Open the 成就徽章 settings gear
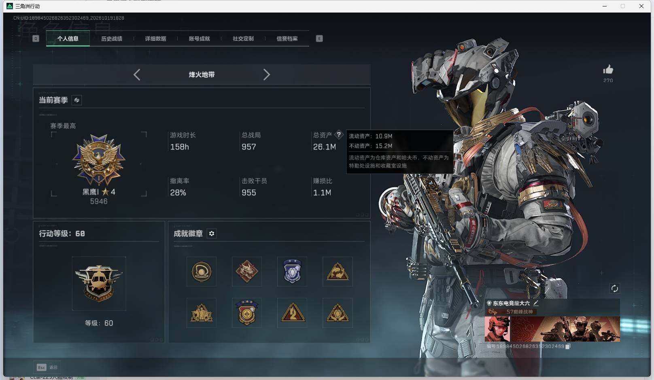 (212, 234)
